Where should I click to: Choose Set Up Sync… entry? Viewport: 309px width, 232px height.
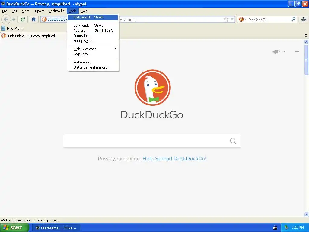(x=93, y=41)
